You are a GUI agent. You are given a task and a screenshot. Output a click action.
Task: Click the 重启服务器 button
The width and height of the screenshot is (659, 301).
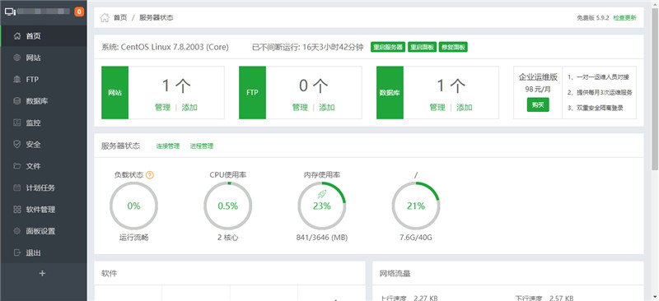388,47
